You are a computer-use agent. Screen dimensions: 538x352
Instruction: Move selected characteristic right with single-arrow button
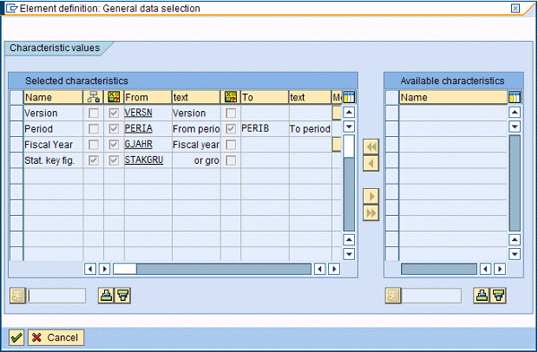(x=371, y=196)
